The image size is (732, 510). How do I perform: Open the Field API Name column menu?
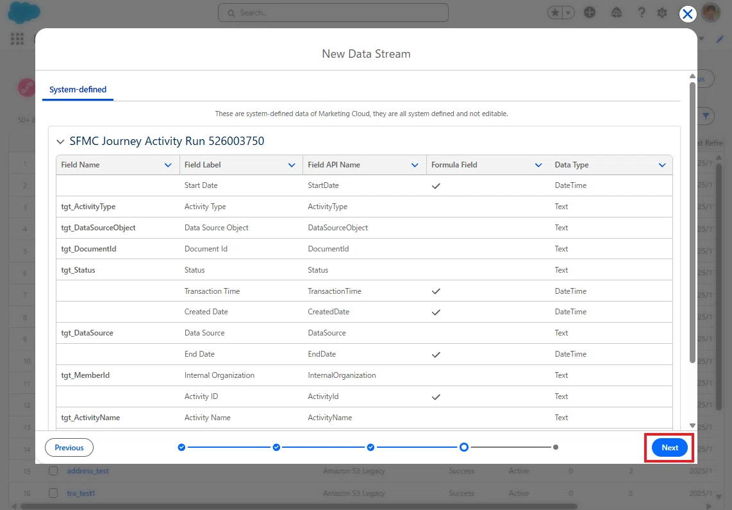click(415, 165)
